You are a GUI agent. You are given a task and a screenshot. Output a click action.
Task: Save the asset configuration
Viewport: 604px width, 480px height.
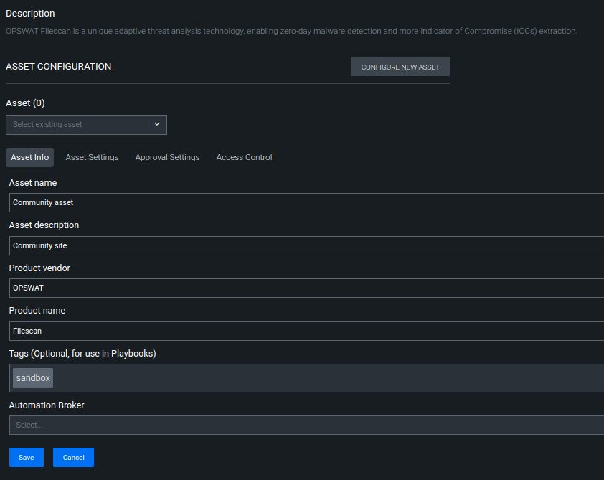click(27, 457)
